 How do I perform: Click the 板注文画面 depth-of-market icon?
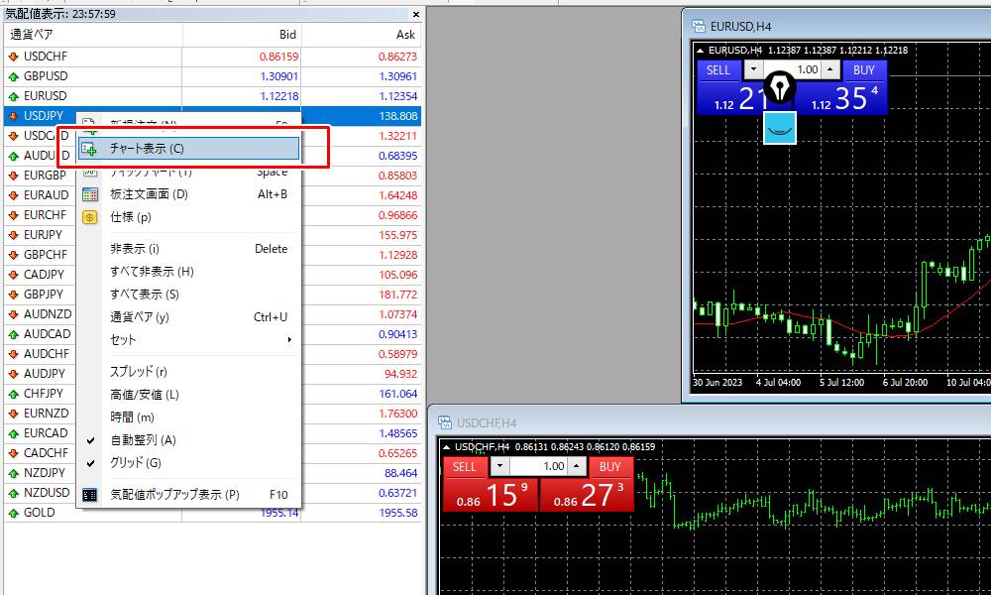coord(90,194)
